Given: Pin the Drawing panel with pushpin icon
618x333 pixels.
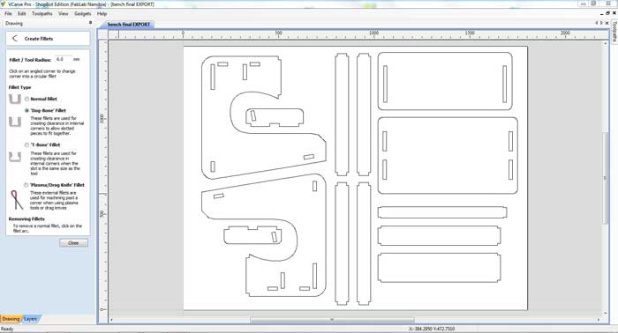Looking at the screenshot, I should (90, 23).
